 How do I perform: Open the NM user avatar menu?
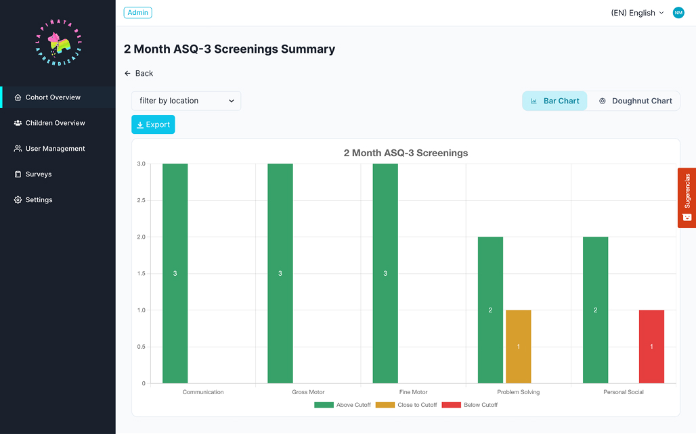point(678,13)
